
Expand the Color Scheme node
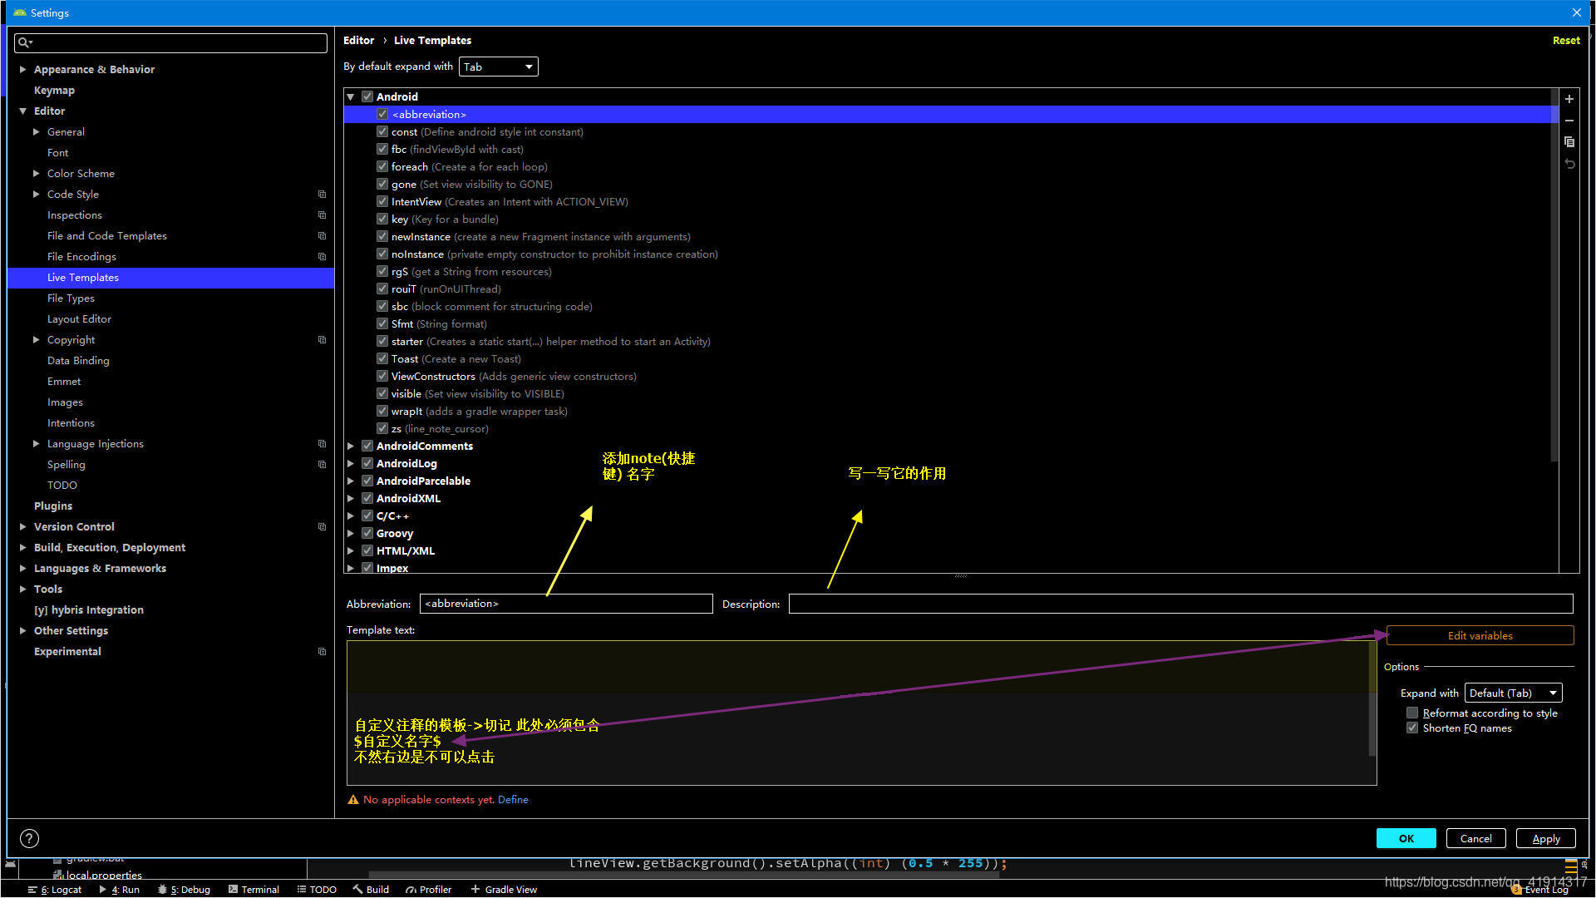click(37, 174)
